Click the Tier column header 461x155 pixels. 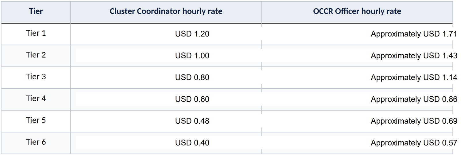click(x=36, y=12)
